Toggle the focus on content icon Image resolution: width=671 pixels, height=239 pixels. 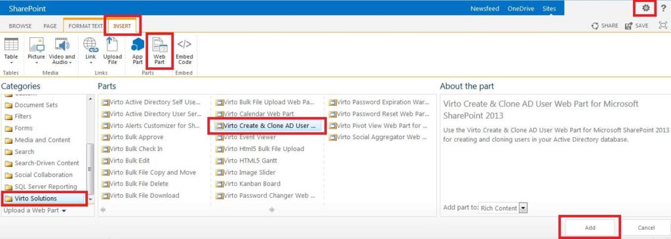[x=663, y=25]
